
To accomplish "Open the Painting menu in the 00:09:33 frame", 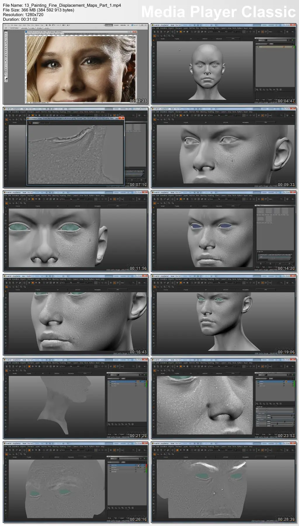I will [211, 112].
